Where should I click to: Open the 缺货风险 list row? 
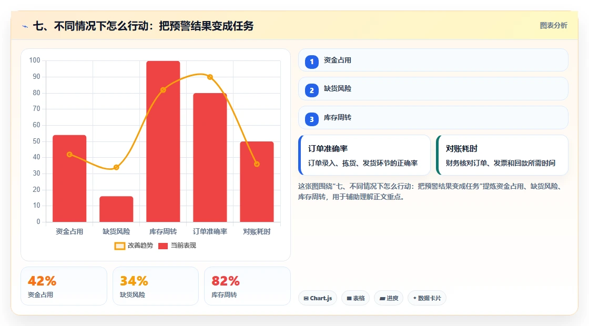click(433, 89)
